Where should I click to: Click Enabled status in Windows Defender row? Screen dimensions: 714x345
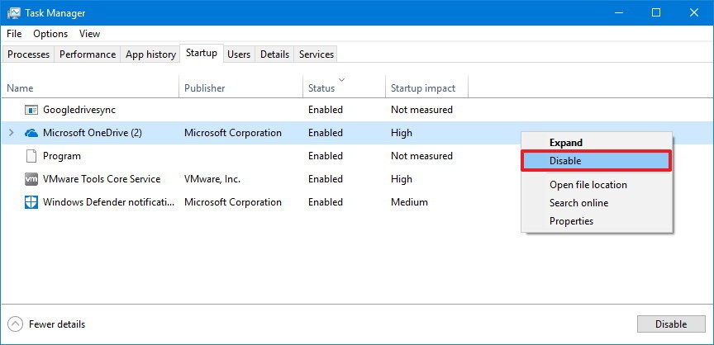(x=326, y=202)
